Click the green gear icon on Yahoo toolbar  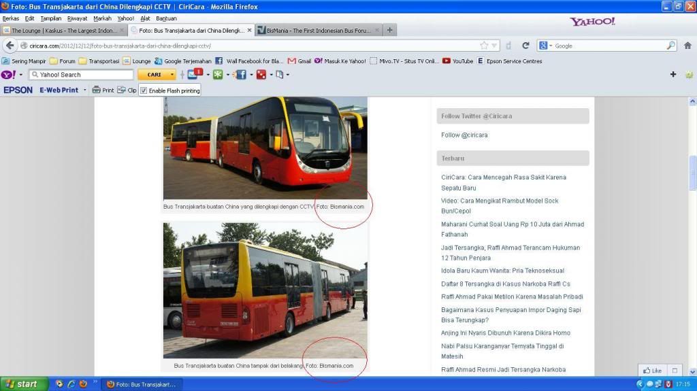pyautogui.click(x=689, y=74)
